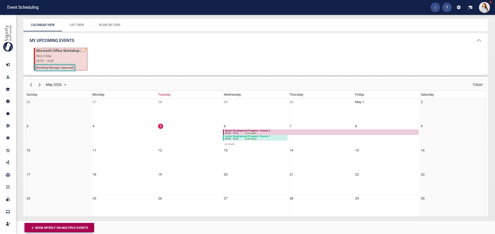Open the branching arrows sidebar icon
The height and width of the screenshot is (234, 495).
pos(8,163)
